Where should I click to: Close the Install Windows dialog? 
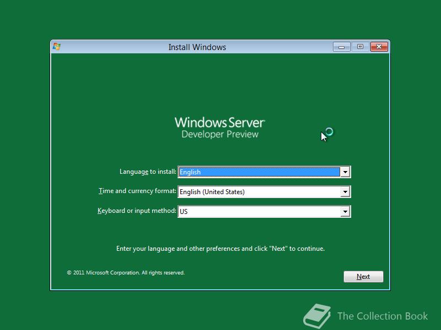coord(379,47)
